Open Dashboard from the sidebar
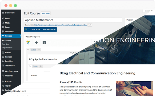The width and height of the screenshot is (156, 97). pyautogui.click(x=10, y=13)
